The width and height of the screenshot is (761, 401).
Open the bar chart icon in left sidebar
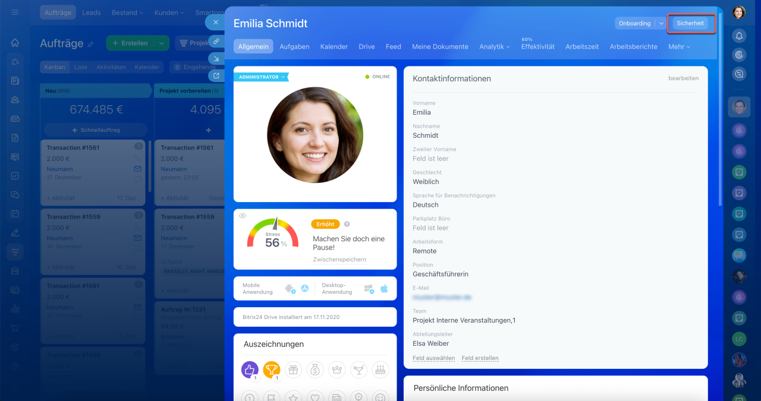(x=15, y=309)
